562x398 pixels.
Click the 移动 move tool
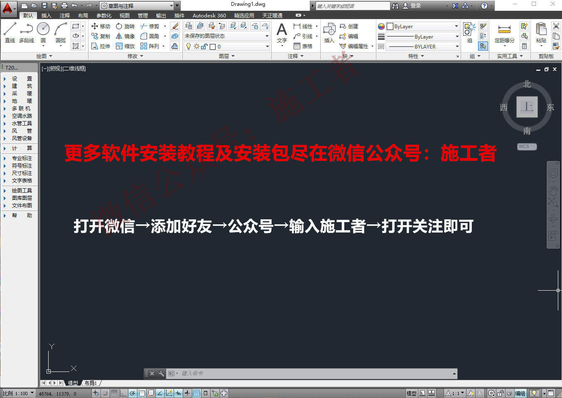tap(101, 26)
